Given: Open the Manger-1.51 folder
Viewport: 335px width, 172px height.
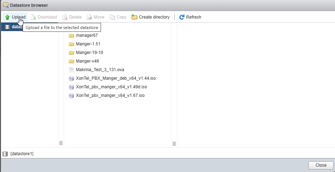Looking at the screenshot, I should click(88, 44).
